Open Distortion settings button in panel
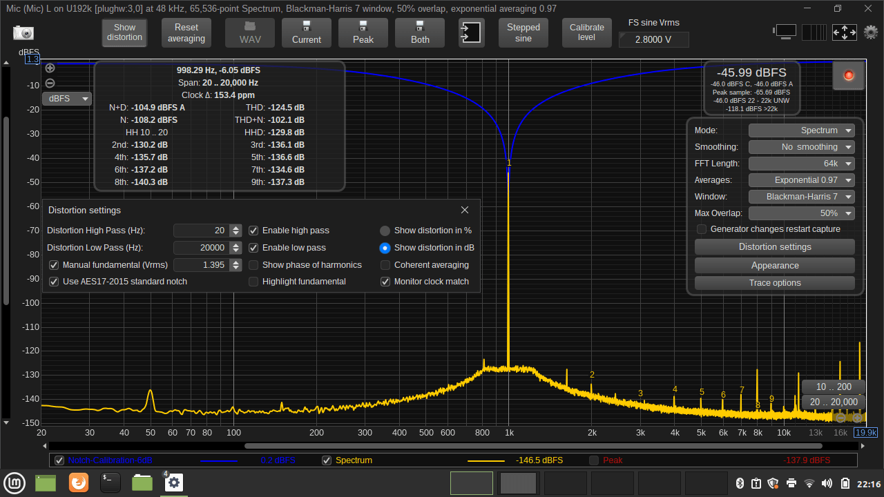Image resolution: width=884 pixels, height=497 pixels. (x=775, y=247)
